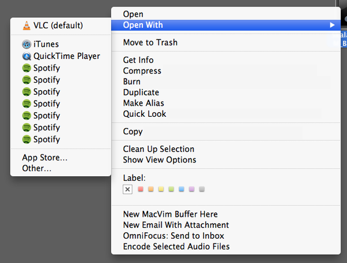Viewport: 347px width, 263px height.
Task: Open Show View Options
Action: [x=226, y=160]
